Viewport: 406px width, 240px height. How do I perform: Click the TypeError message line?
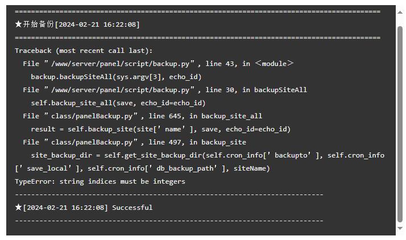click(100, 181)
